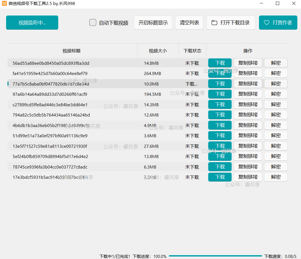301x259 pixels.
Task: Click the app logo in title bar
Action: [x=4, y=4]
